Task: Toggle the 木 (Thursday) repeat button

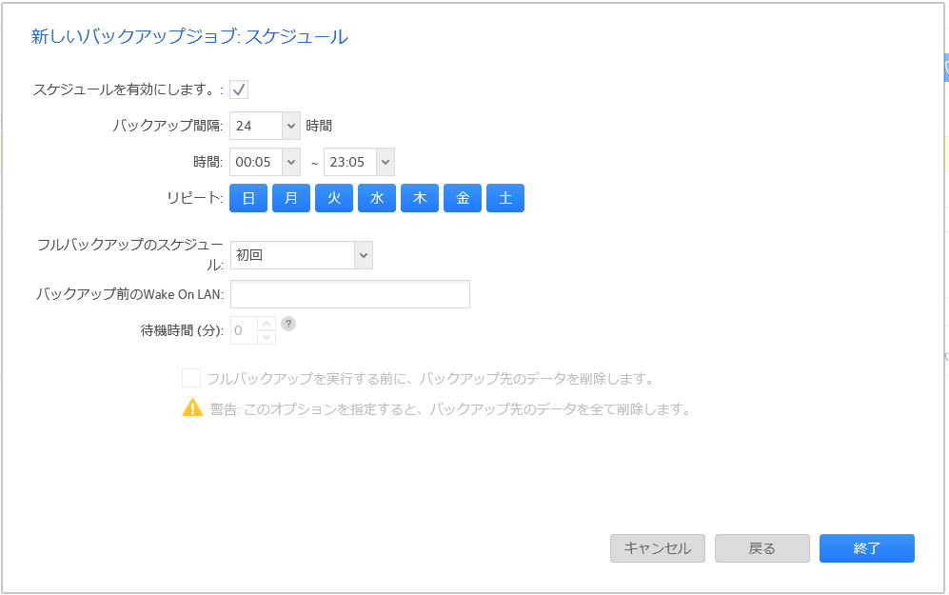Action: point(420,198)
